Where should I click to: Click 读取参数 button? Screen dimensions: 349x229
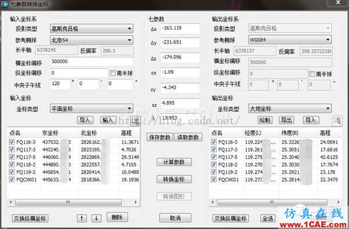(x=188, y=137)
